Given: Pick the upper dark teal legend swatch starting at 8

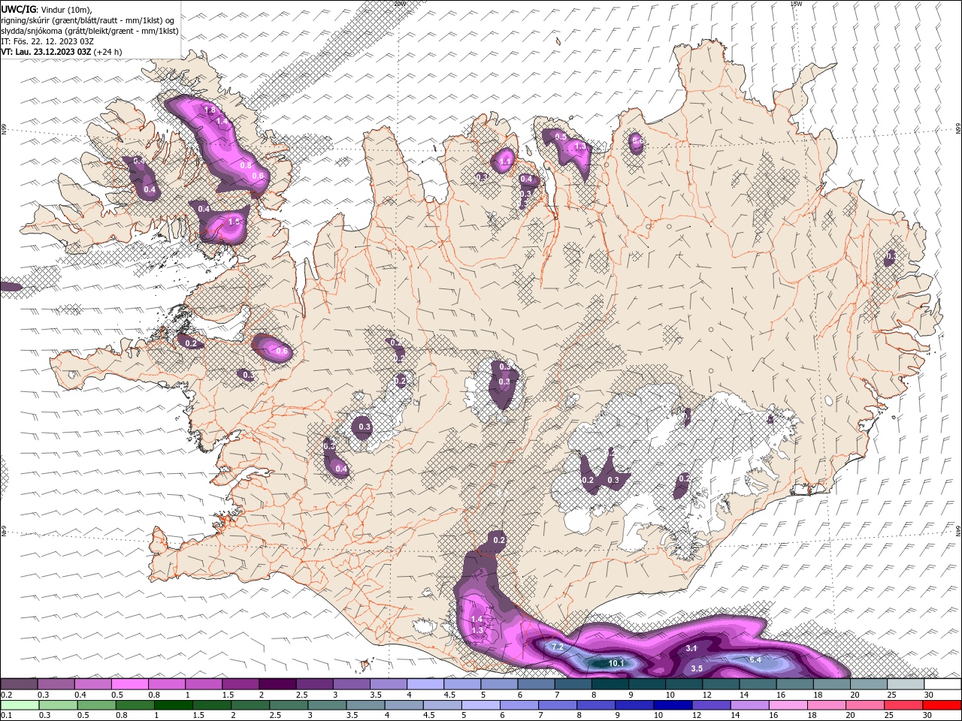Looking at the screenshot, I should pyautogui.click(x=610, y=683).
